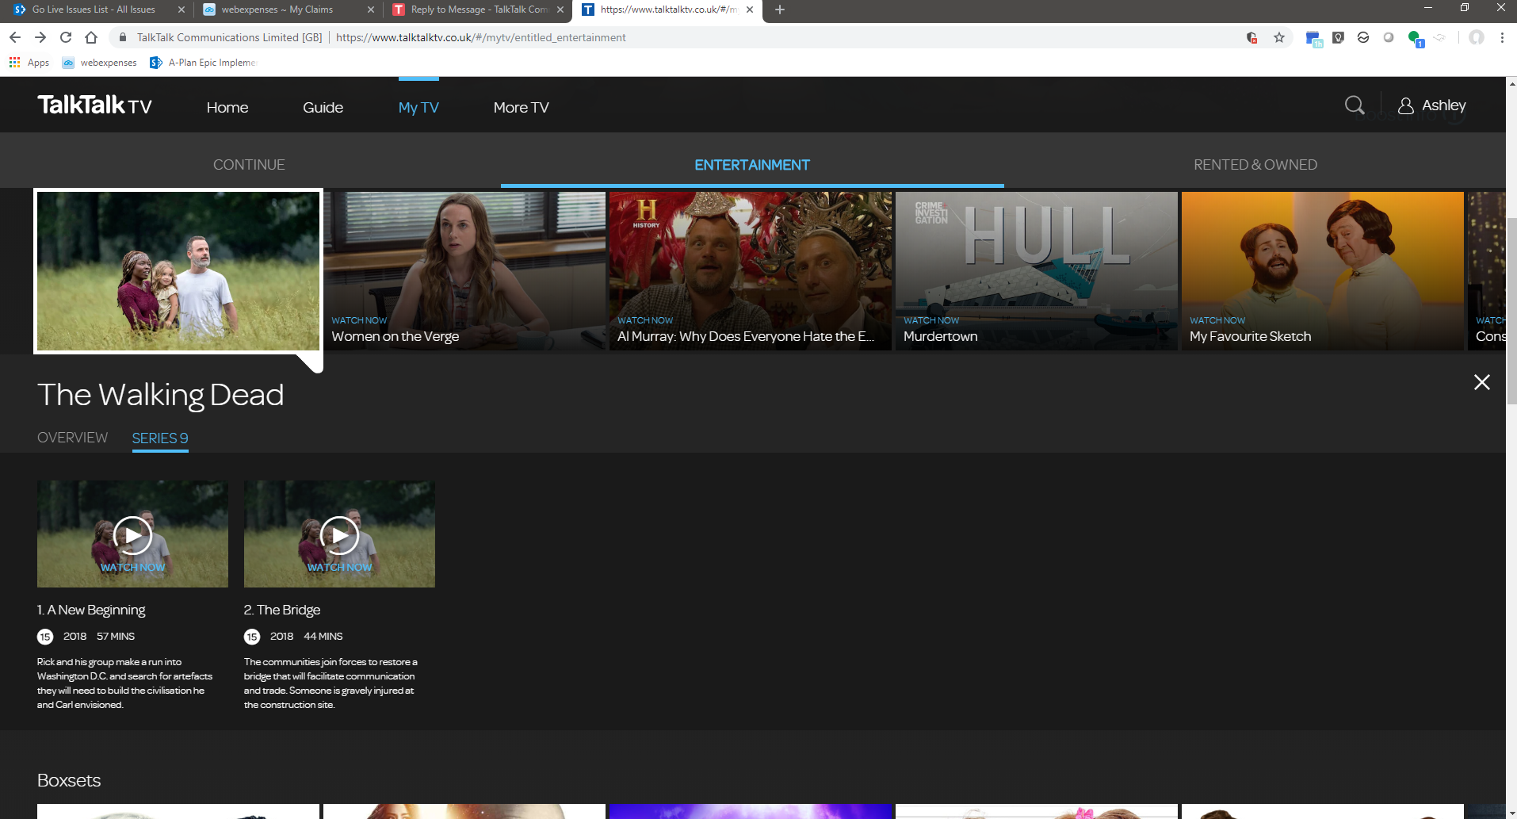Open the Murdertown show thumbnail
This screenshot has width=1517, height=819.
pyautogui.click(x=1035, y=270)
